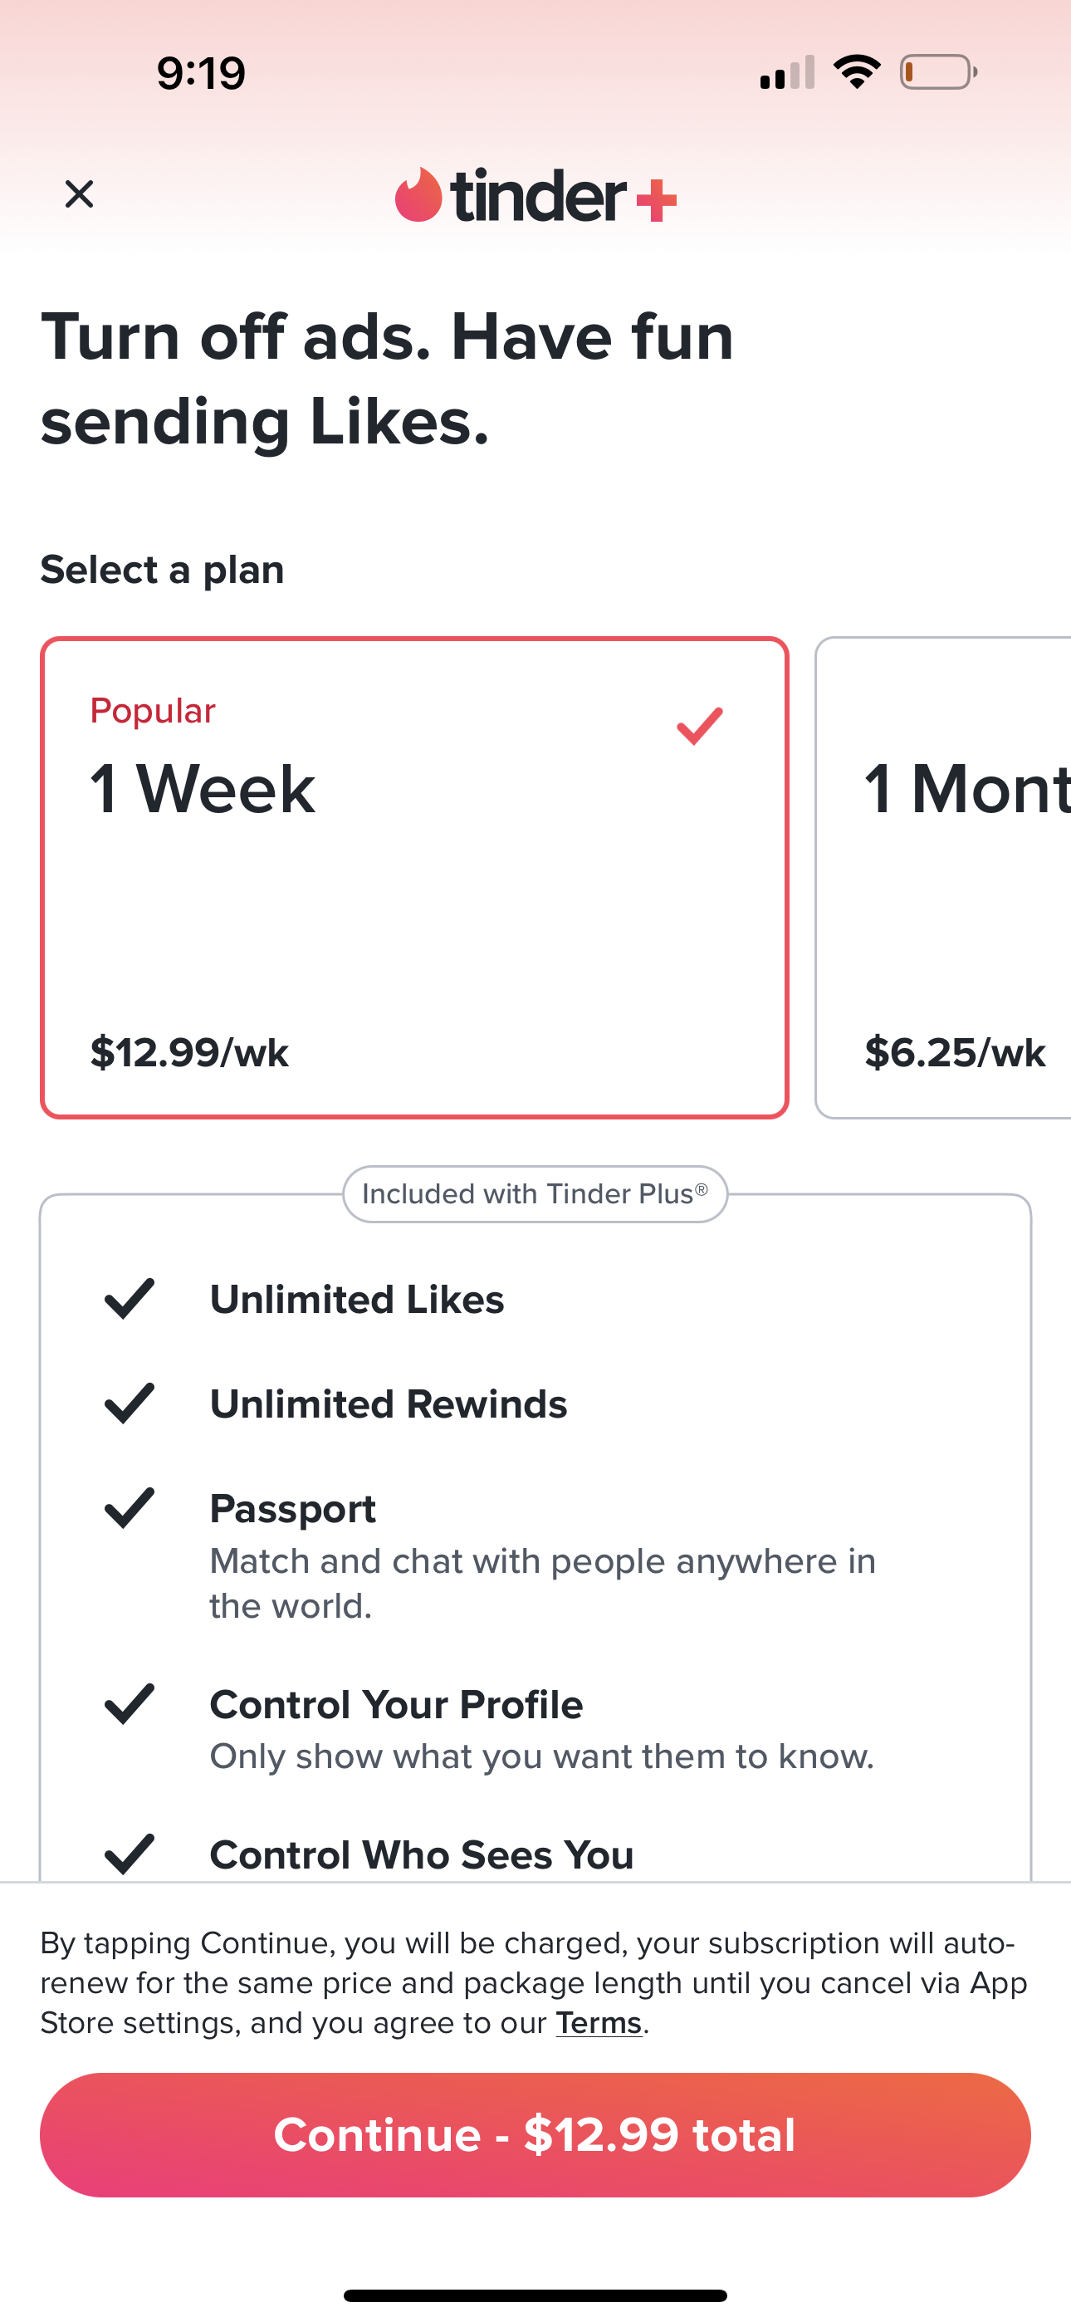The image size is (1071, 2322).
Task: Select the 1 Month plan card
Action: (943, 878)
